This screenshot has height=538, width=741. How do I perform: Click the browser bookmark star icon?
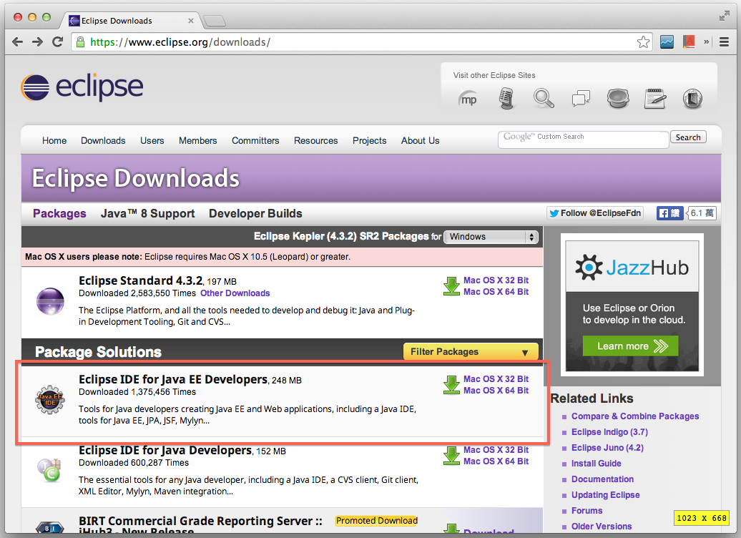(642, 41)
